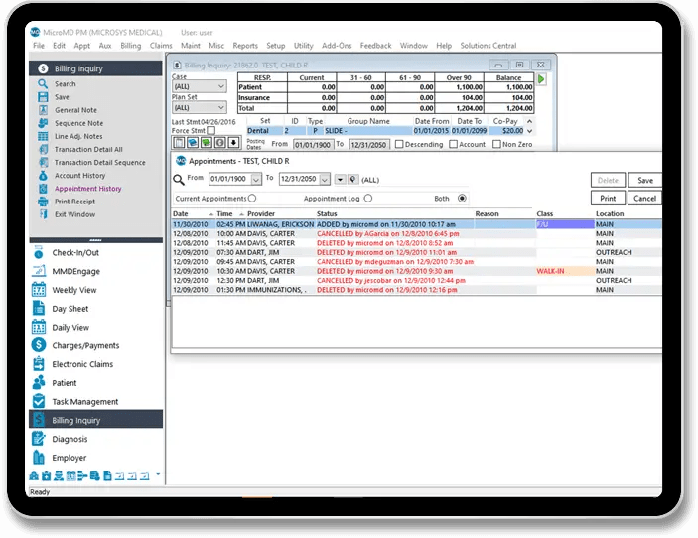
Task: Click the Delete button in Appointments
Action: coord(608,180)
